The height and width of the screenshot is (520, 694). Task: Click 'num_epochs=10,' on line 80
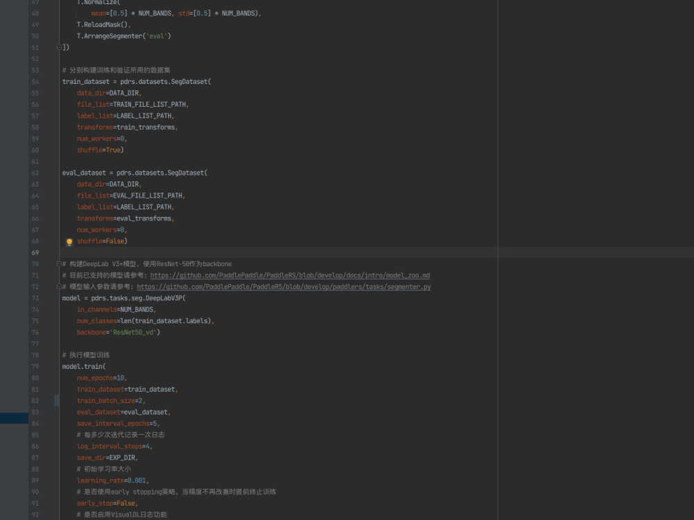pos(102,378)
